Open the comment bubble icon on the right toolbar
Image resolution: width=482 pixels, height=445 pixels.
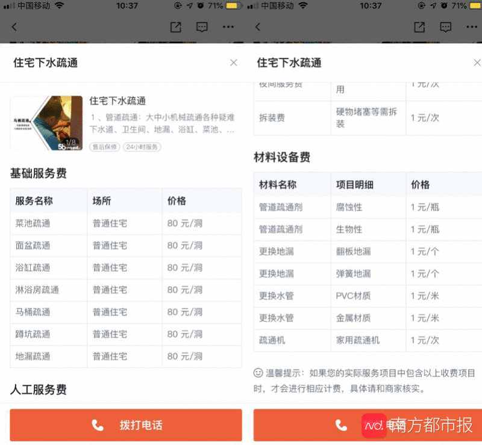tap(445, 27)
